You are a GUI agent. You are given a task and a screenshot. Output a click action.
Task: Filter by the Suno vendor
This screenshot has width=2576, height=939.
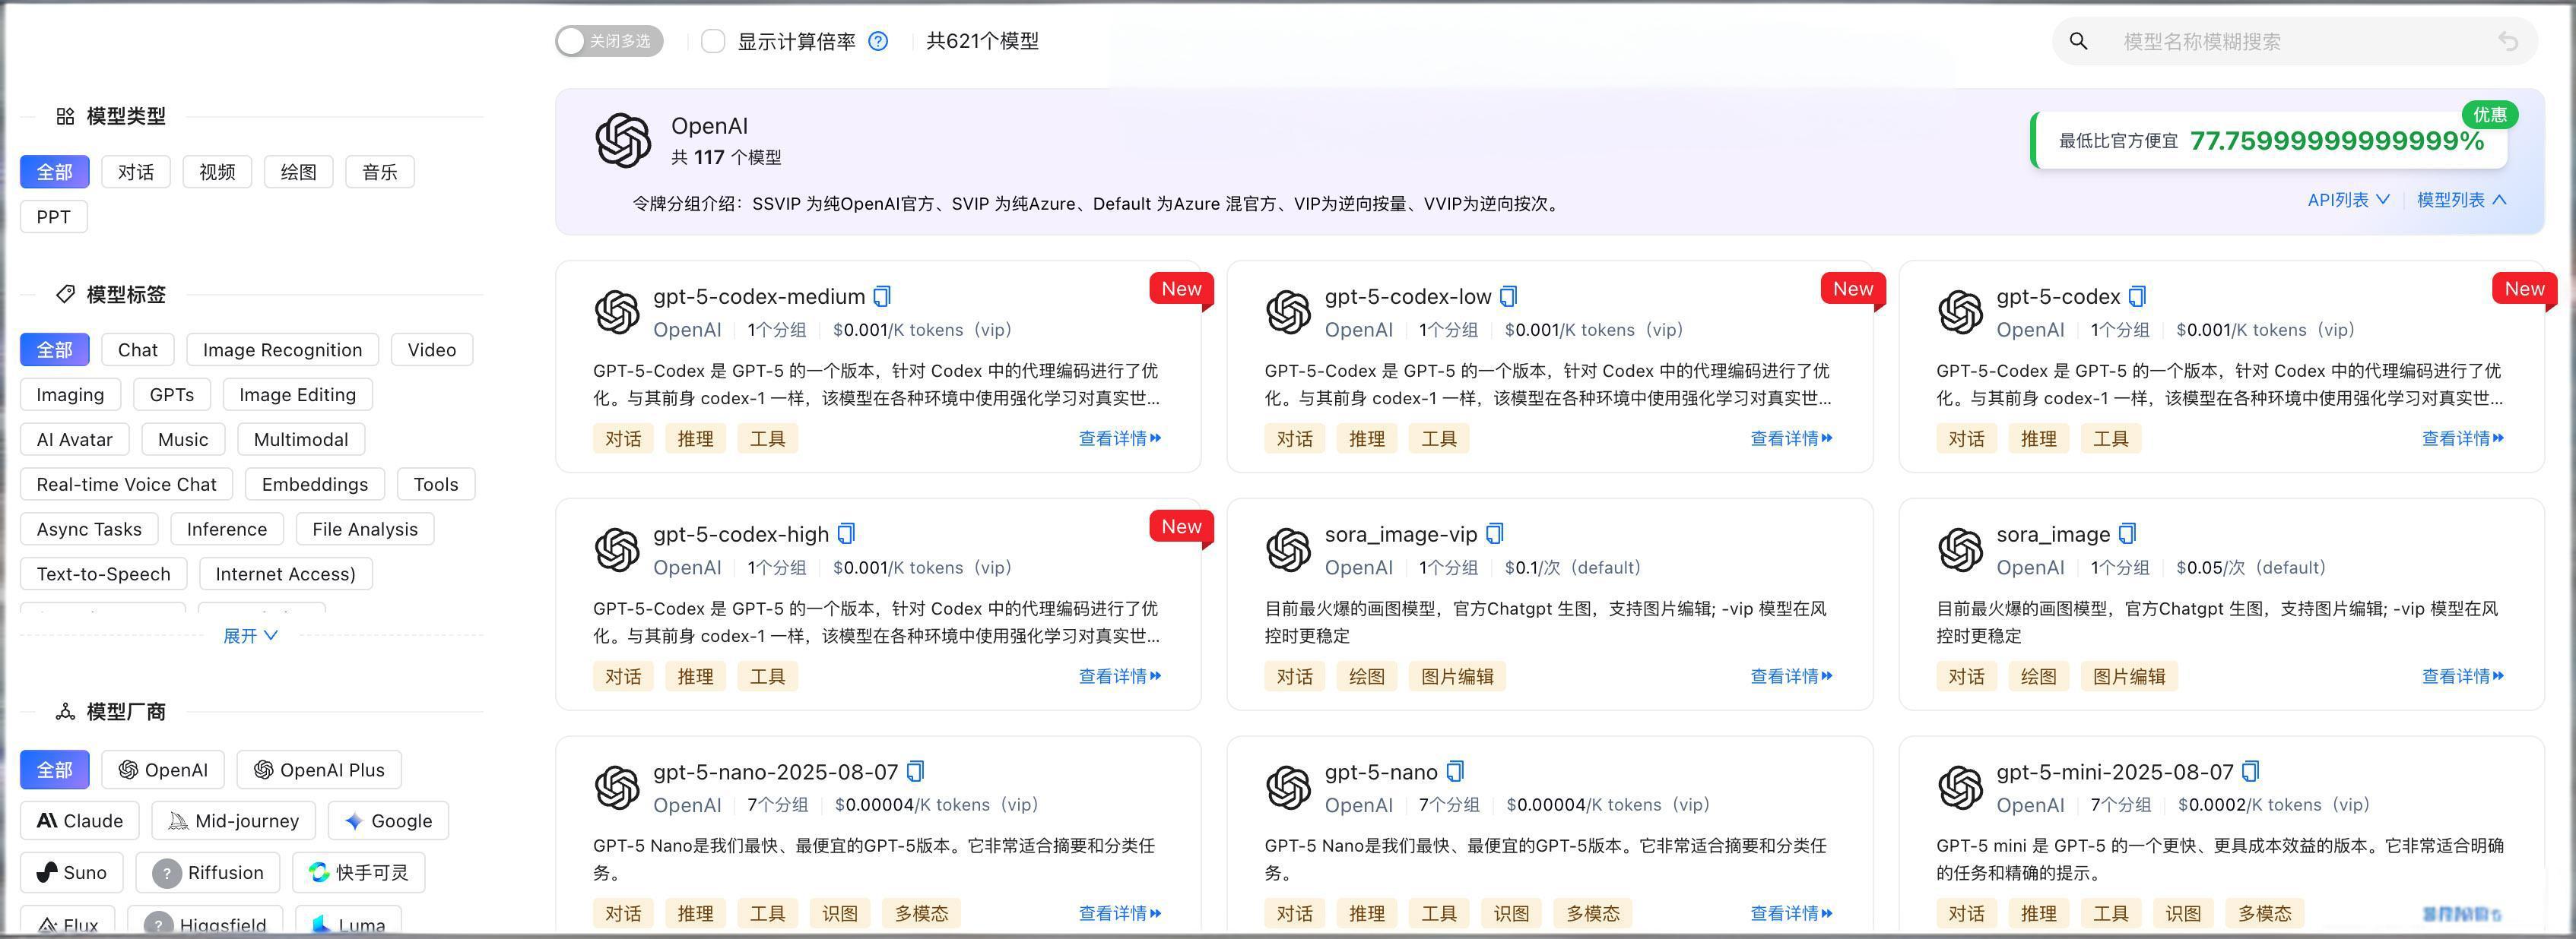click(72, 872)
